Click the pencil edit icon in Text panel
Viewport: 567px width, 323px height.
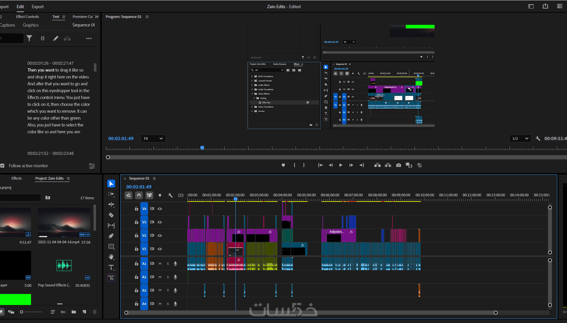(x=56, y=38)
